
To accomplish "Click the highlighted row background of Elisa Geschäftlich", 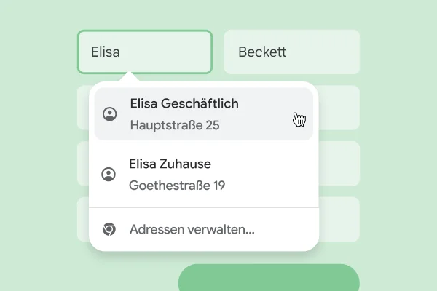I will pyautogui.click(x=255, y=114).
